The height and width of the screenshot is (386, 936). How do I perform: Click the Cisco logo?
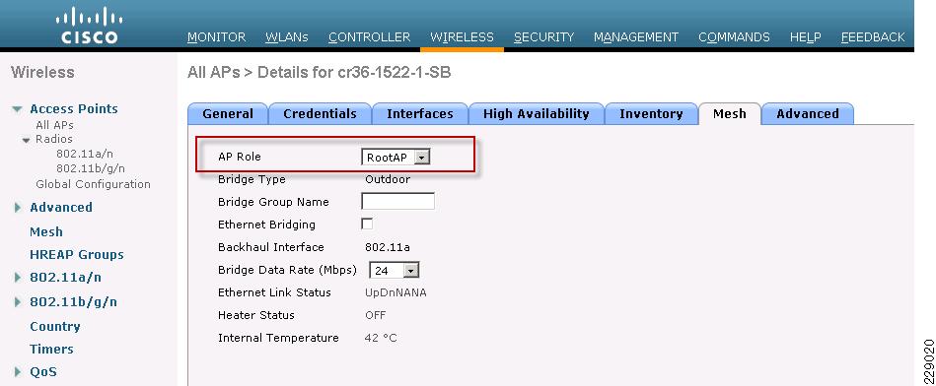[x=89, y=26]
